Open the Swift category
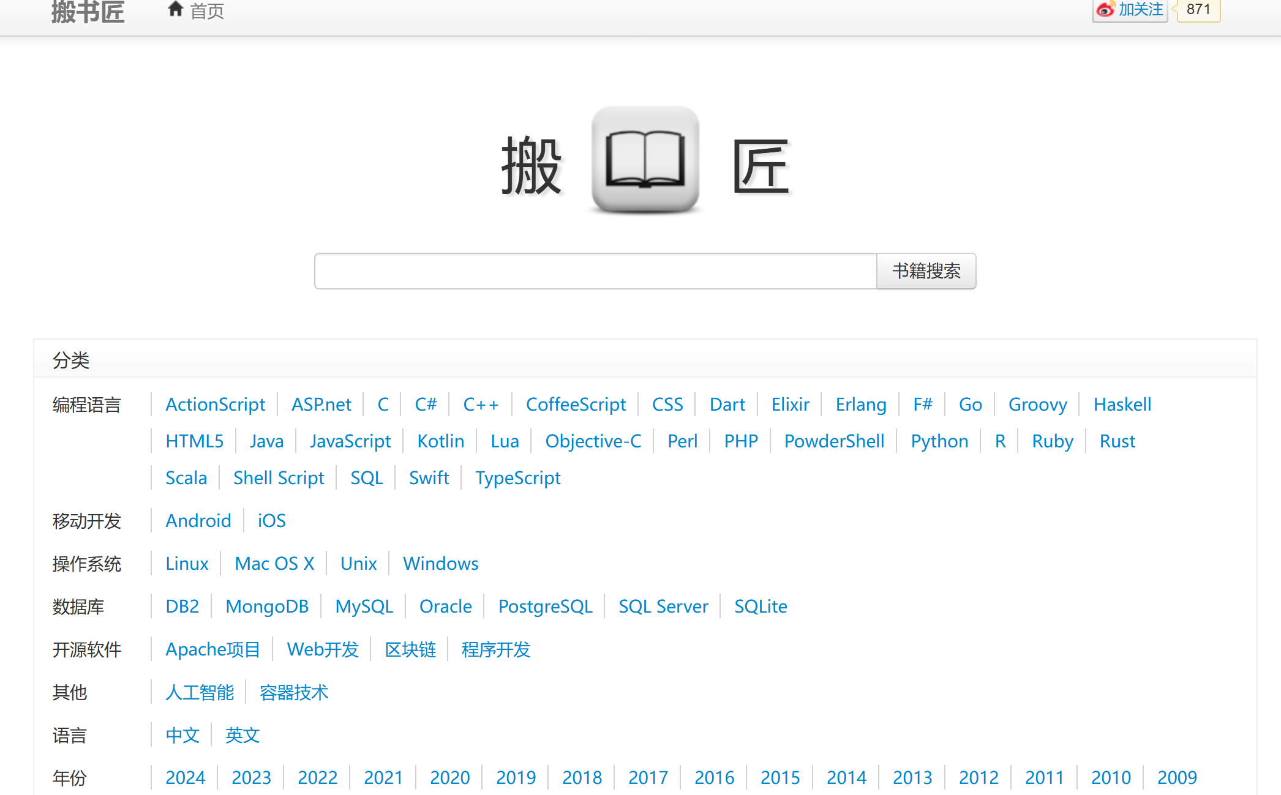The image size is (1281, 795). (x=429, y=478)
